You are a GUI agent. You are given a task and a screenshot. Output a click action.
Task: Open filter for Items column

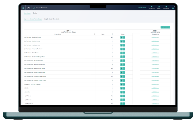click(112, 34)
